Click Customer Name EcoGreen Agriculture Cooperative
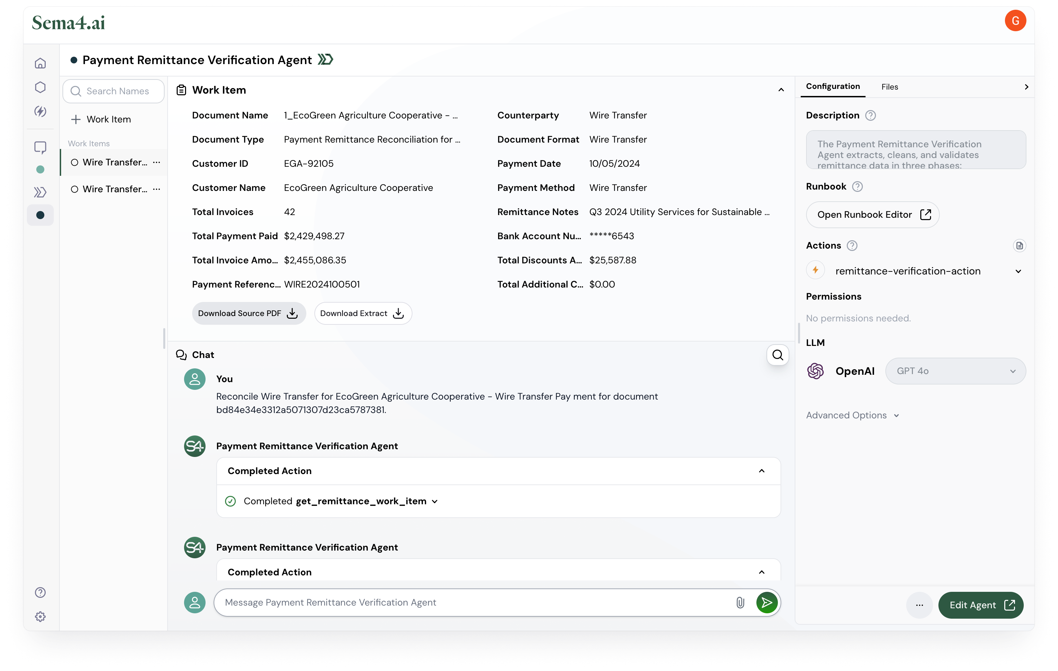The image size is (1058, 671). (x=358, y=188)
